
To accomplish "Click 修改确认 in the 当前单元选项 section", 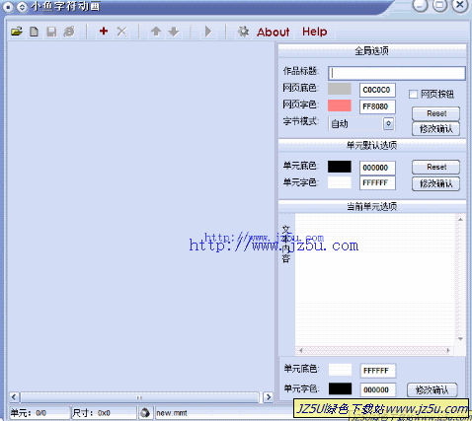I will pos(433,390).
